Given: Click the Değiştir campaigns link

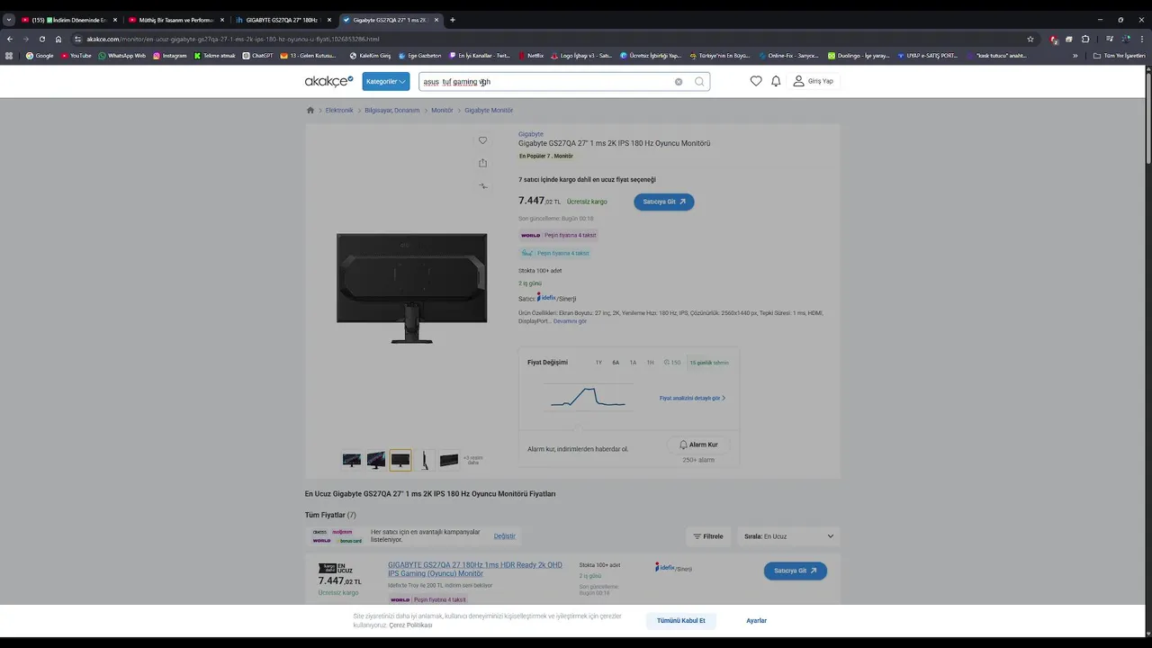Looking at the screenshot, I should click(x=504, y=536).
